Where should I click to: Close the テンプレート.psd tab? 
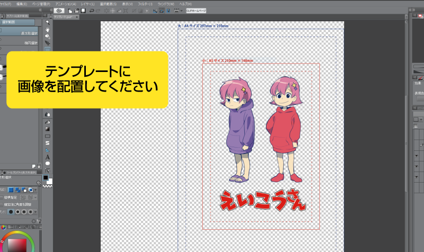[x=77, y=17]
